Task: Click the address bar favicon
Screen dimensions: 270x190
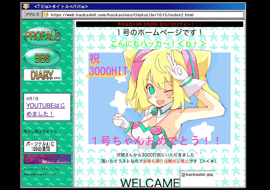Action: tap(46, 15)
